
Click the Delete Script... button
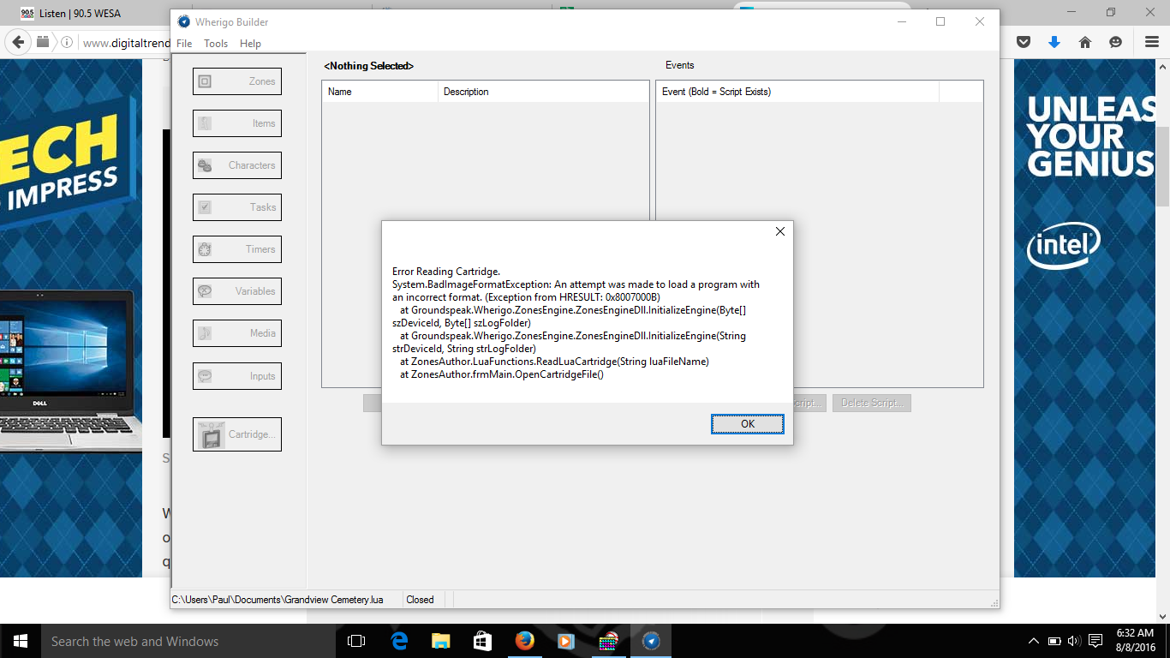point(871,403)
